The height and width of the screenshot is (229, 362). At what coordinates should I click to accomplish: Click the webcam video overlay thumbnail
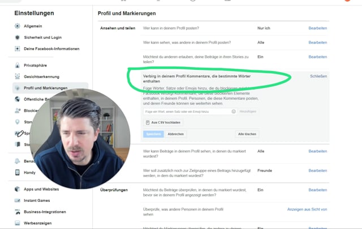coord(80,139)
